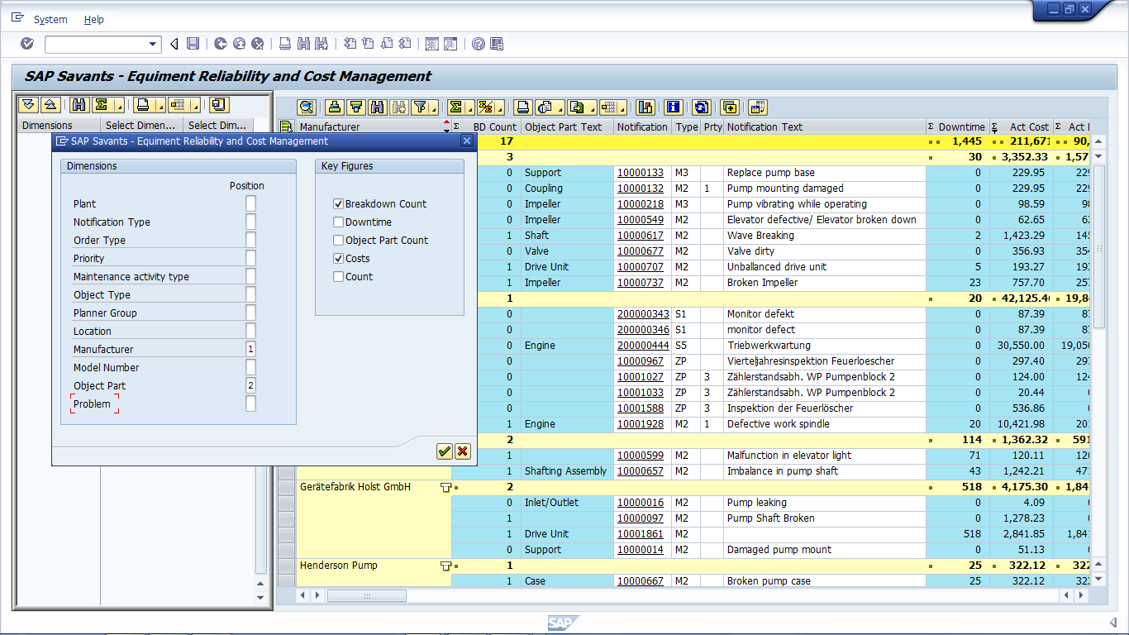The image size is (1129, 635).
Task: Click the sigma sum icon in the Dimensions panel
Action: 101,105
